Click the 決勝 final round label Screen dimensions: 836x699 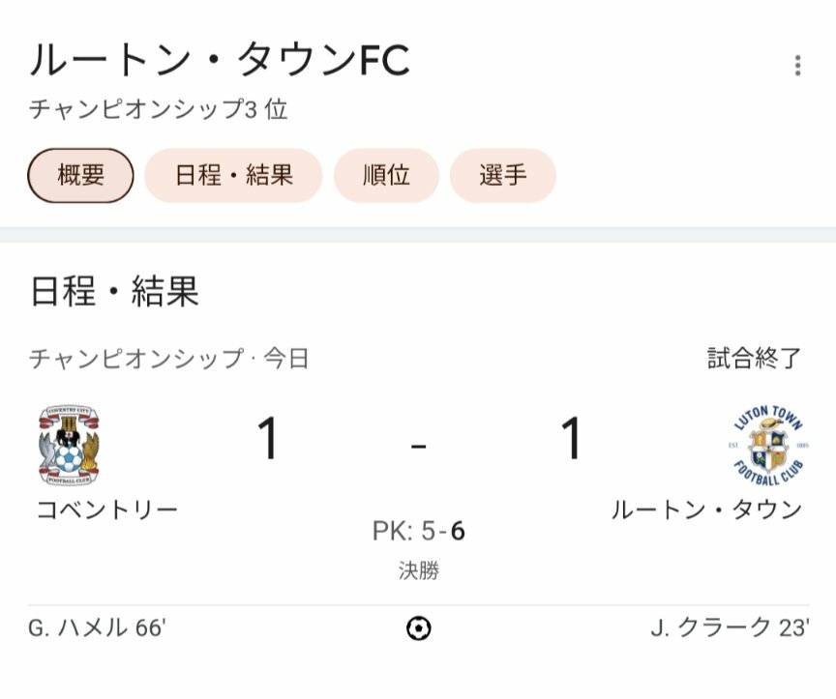coord(419,570)
